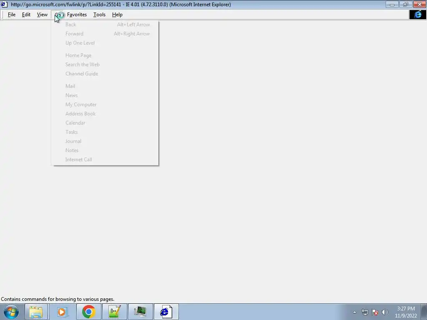Open the Action Center flag icon
Viewport: 427px width, 320px height.
[x=375, y=312]
